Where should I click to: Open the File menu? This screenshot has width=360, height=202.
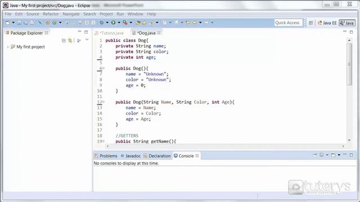pyautogui.click(x=8, y=14)
